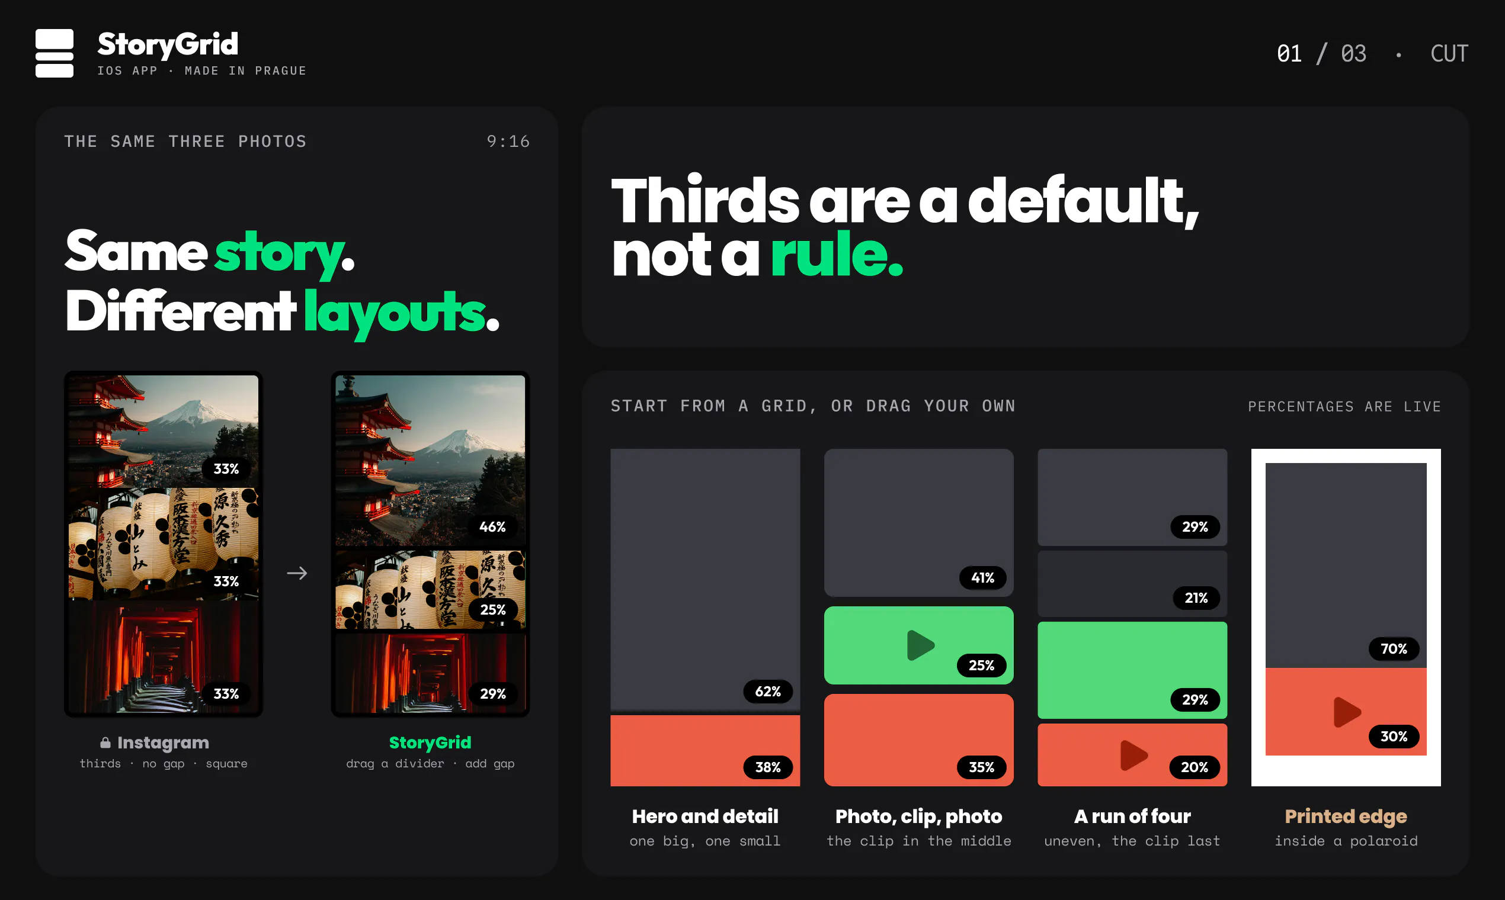Click the 'IOS APP · MADE IN PRAGUE' tagline
1505x900 pixels.
click(x=202, y=71)
